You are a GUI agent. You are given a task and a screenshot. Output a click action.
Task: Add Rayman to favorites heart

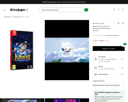[123, 23]
